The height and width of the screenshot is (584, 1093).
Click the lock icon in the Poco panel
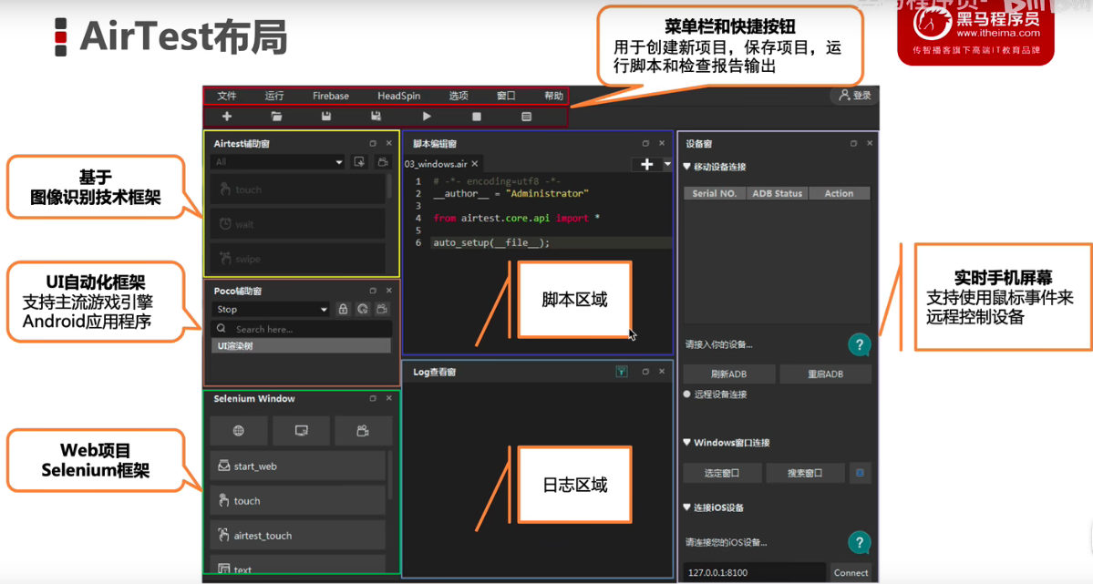click(343, 309)
